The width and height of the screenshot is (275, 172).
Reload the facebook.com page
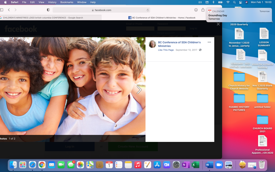[148, 10]
